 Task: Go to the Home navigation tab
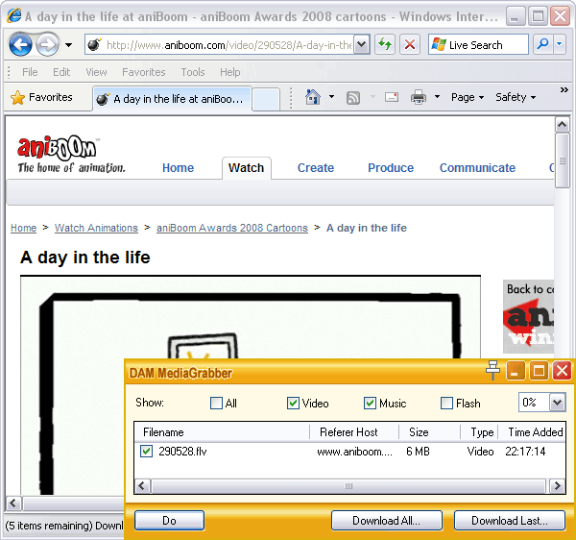point(179,168)
